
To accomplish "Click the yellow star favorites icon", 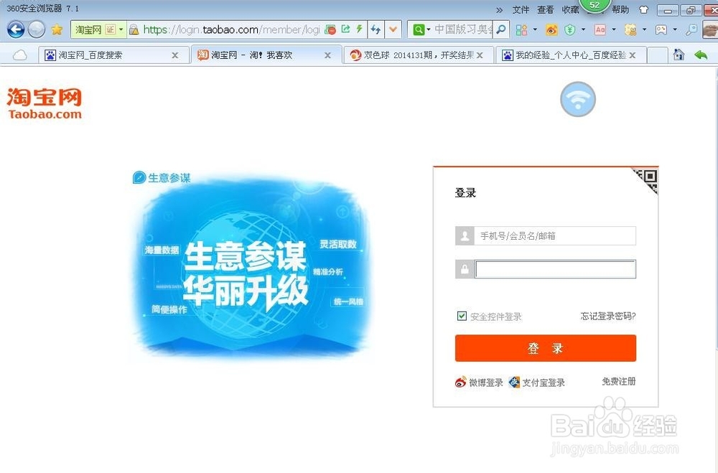I will (x=57, y=29).
